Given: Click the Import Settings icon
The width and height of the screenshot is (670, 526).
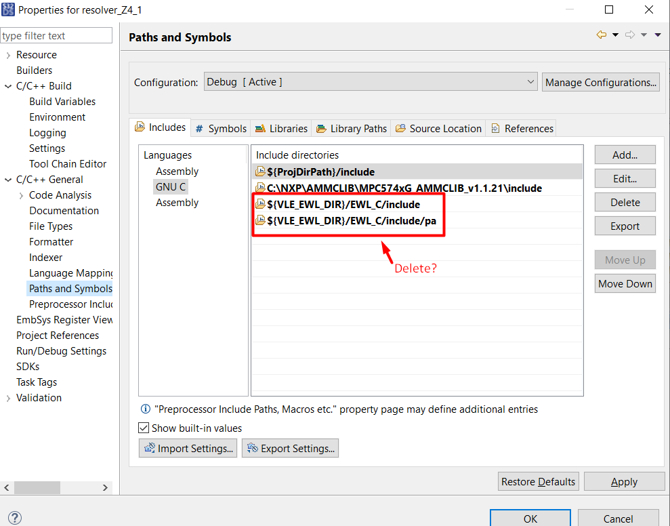Looking at the screenshot, I should (x=150, y=448).
